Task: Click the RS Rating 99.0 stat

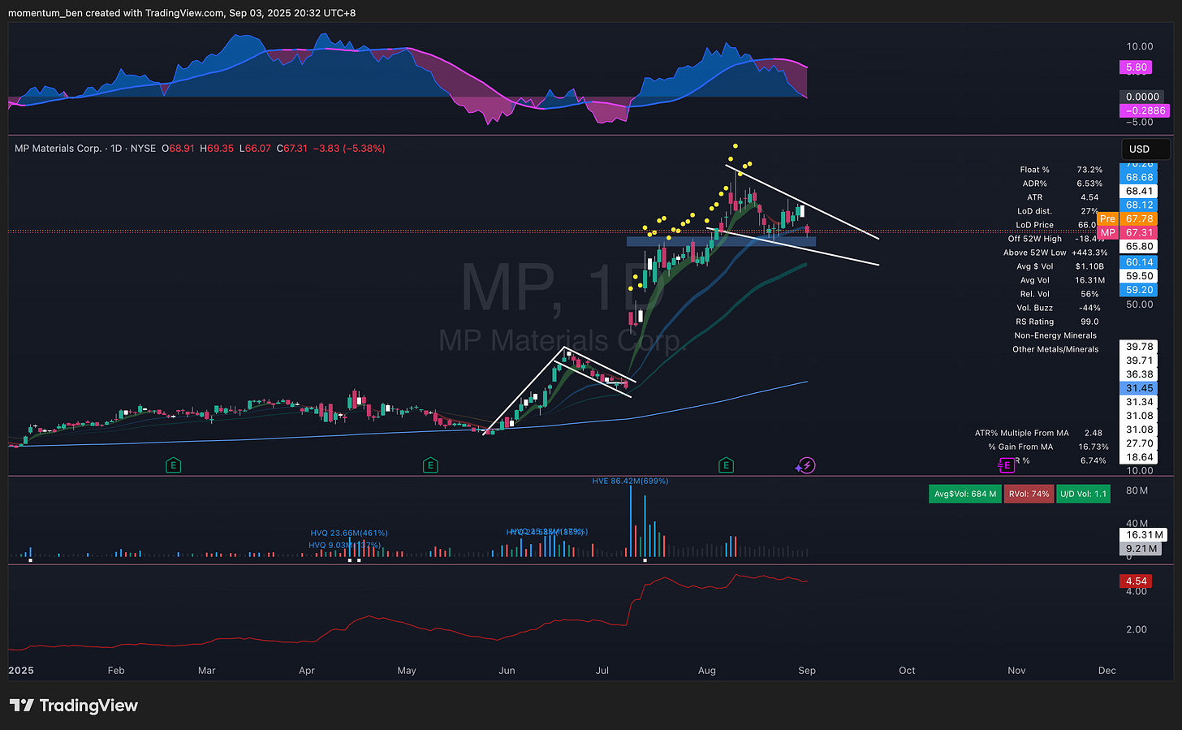Action: pyautogui.click(x=1057, y=322)
